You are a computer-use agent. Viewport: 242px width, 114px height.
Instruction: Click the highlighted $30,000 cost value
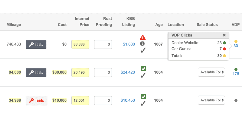click(x=59, y=72)
